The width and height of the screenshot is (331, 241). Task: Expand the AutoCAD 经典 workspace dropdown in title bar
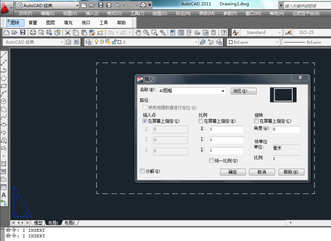tap(77, 5)
